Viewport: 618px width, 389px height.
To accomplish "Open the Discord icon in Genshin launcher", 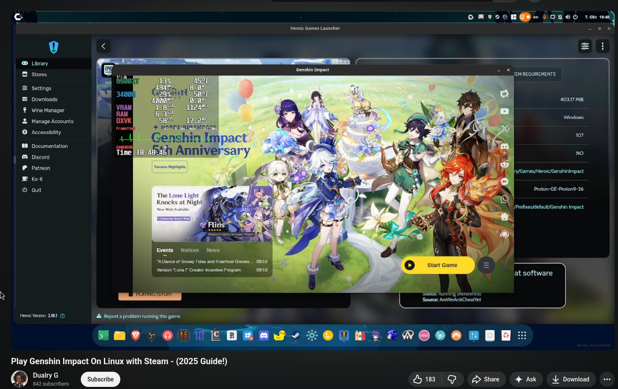I will (504, 147).
